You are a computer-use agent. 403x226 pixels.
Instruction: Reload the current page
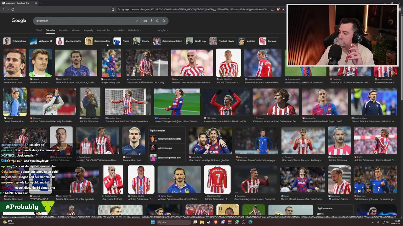[13, 9]
